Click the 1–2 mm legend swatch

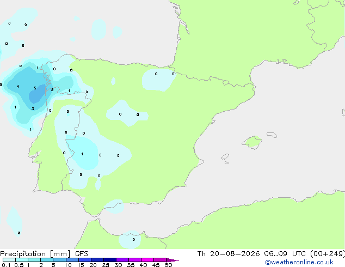34,260
